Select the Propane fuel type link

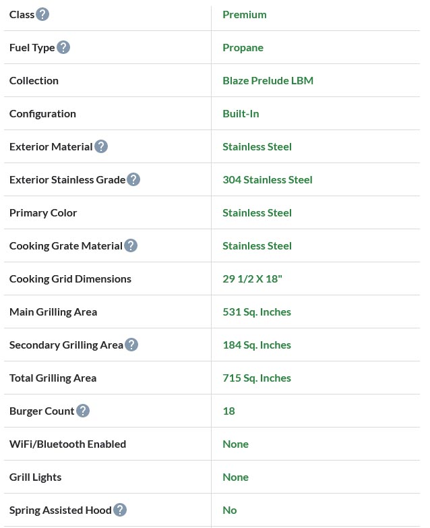tap(243, 47)
